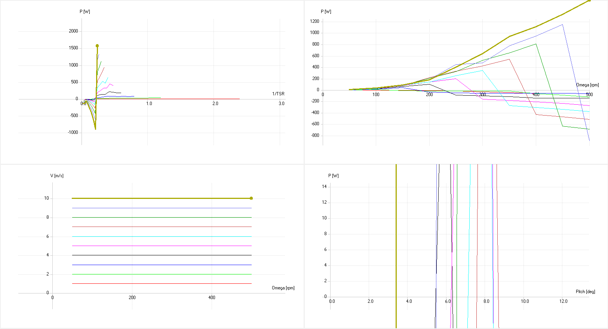Screen dimensions: 608x329
Task: Click the 2.0 tick on the Pitch axis
Action: [370, 301]
